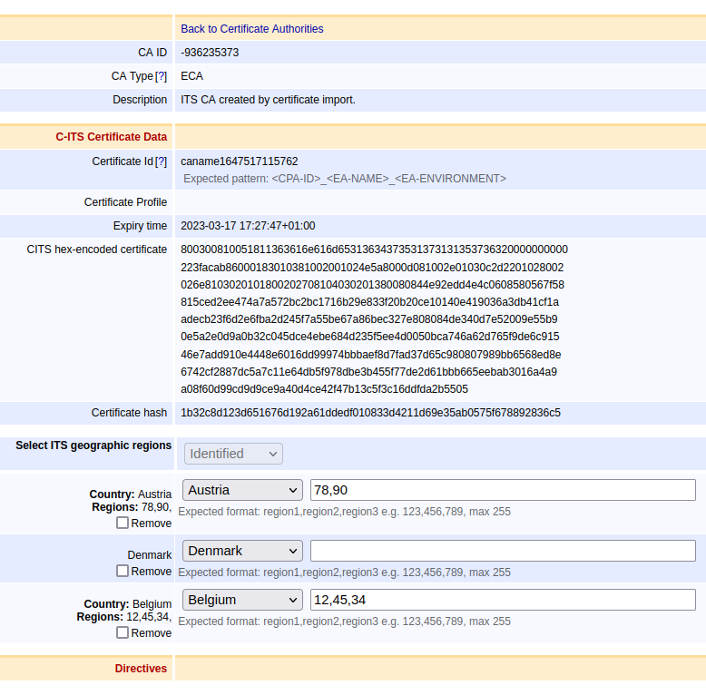Screen dimensions: 706x695
Task: Check the Remove box for Denmark
Action: tap(123, 571)
